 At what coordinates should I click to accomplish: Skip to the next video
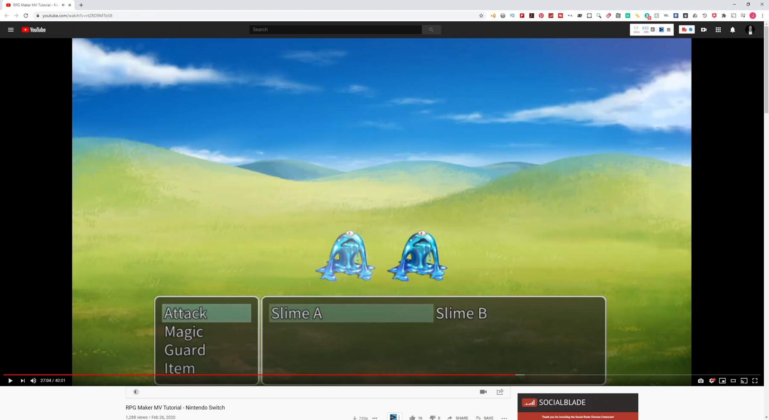23,381
